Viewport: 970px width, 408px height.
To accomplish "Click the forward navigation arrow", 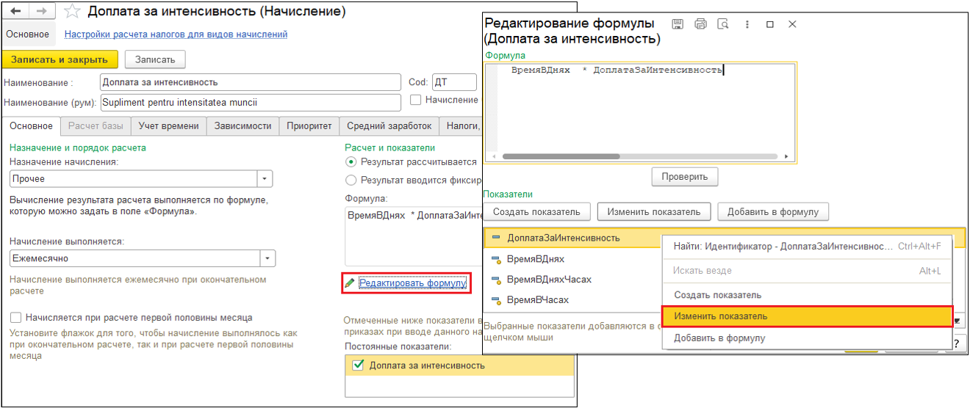I will pyautogui.click(x=42, y=12).
